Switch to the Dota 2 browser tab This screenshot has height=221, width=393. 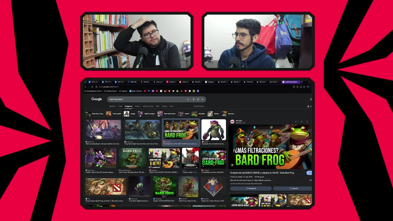[274, 82]
